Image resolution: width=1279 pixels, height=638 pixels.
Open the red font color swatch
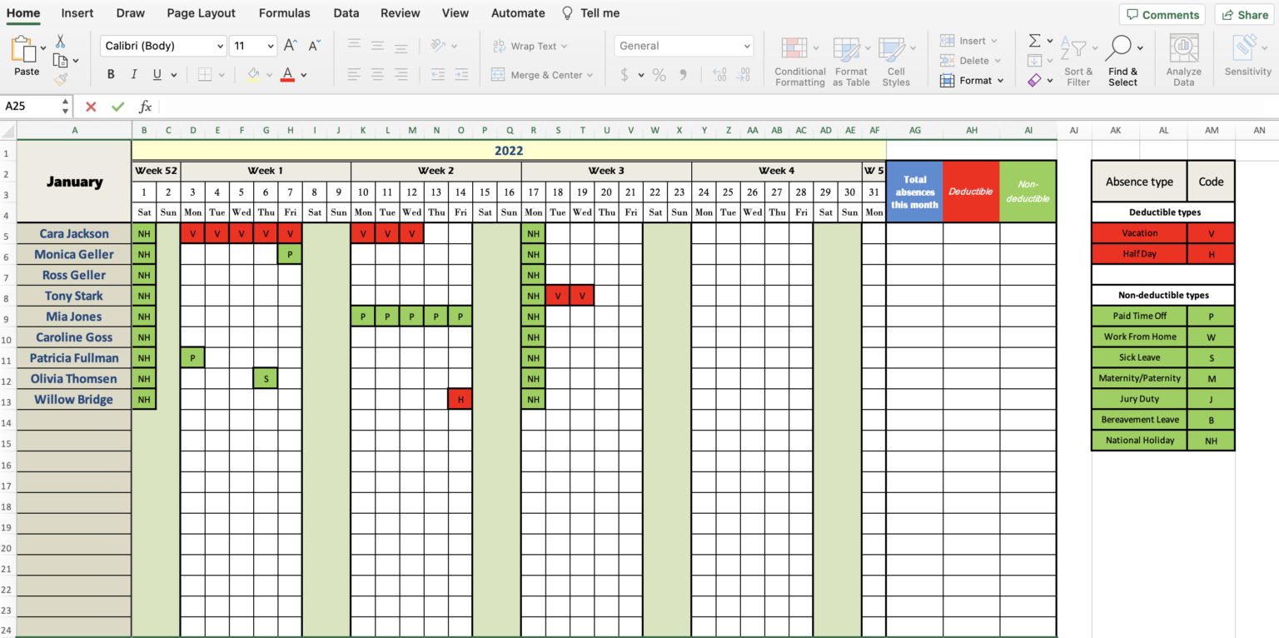click(x=287, y=74)
